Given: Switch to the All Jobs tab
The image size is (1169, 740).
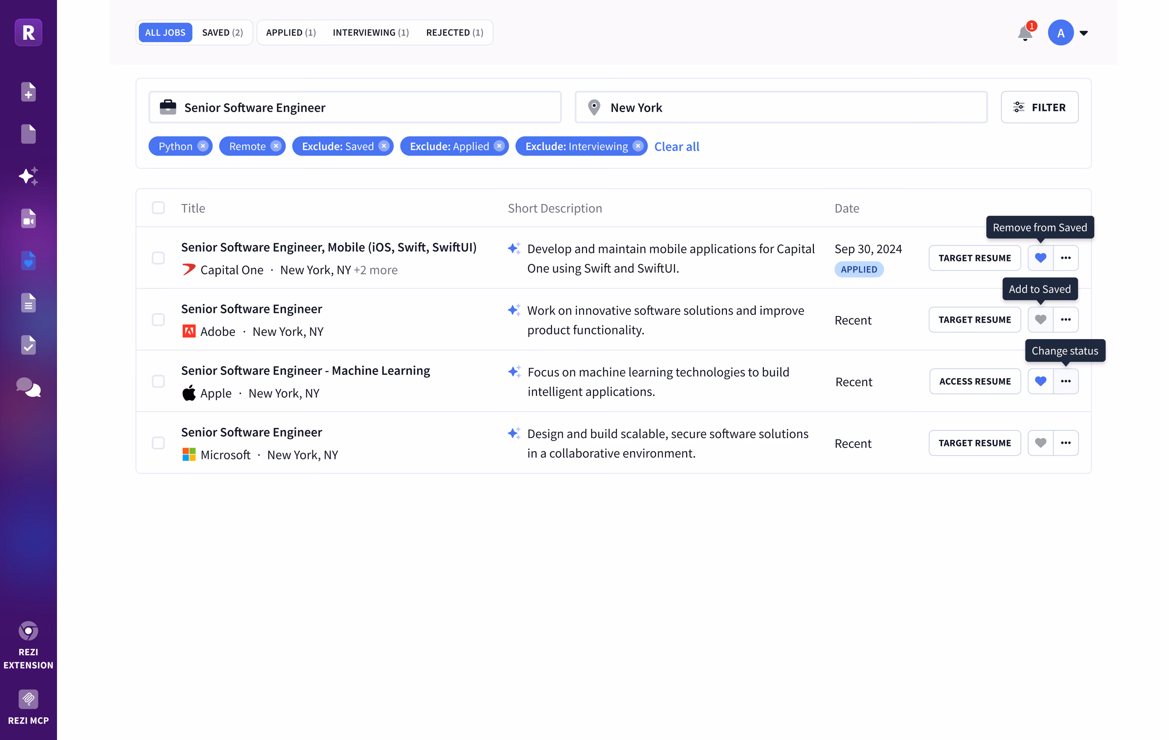Looking at the screenshot, I should (165, 32).
